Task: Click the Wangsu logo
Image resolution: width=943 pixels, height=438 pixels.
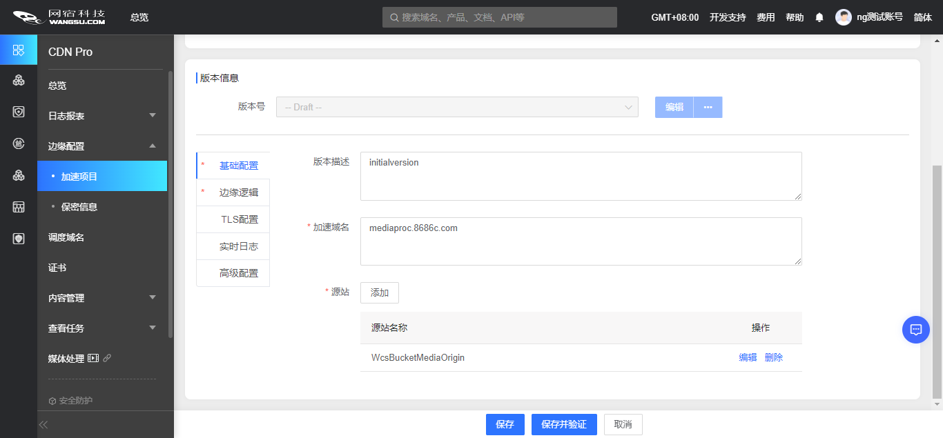Action: point(59,17)
